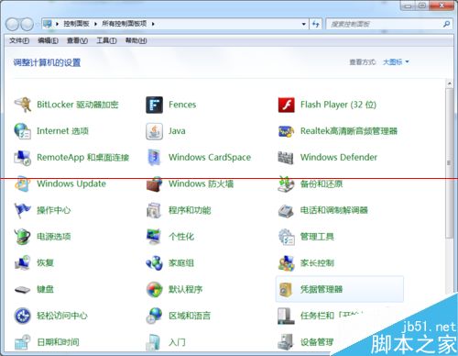The height and width of the screenshot is (356, 458).
Task: Open 默认程序 icon
Action: coord(154,289)
